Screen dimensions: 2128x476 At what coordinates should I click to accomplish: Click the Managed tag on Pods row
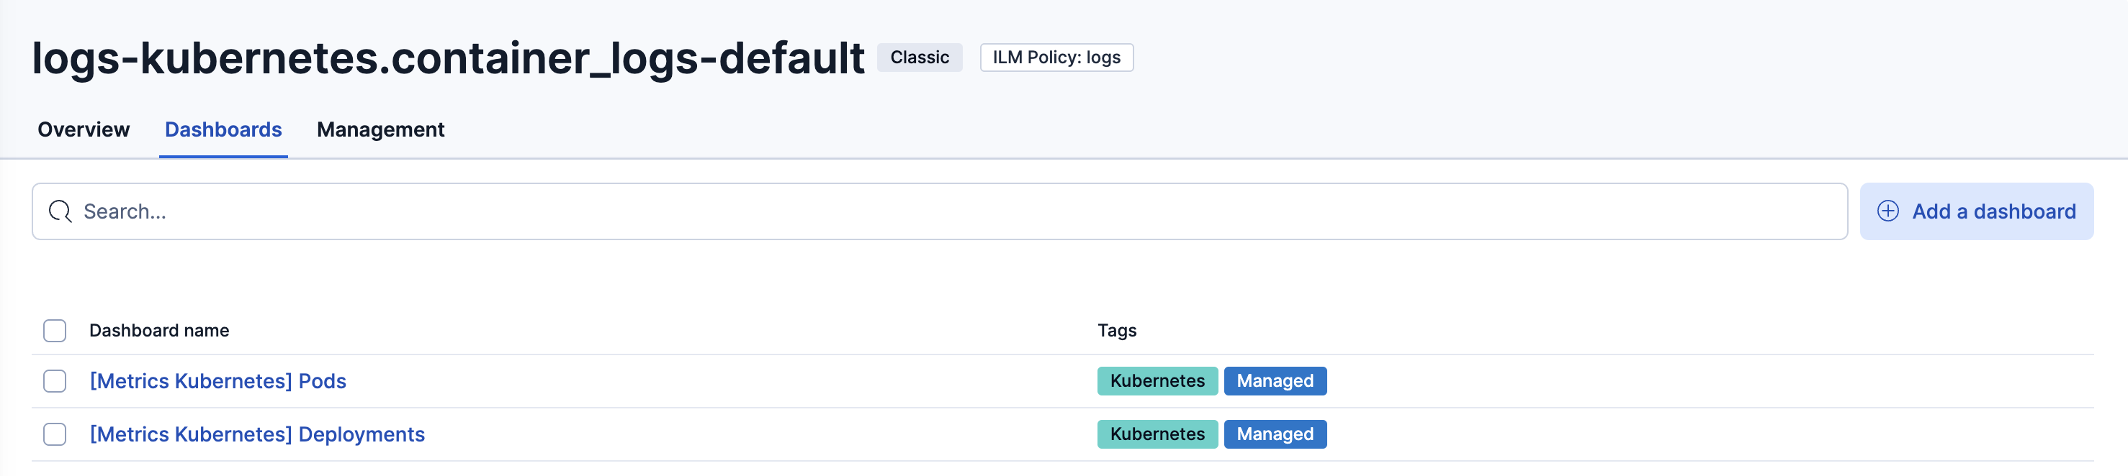(1275, 381)
